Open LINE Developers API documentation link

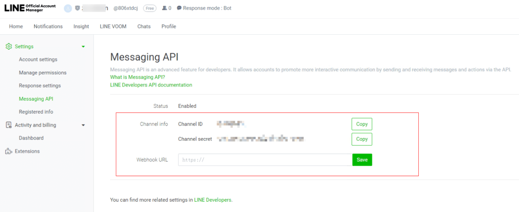(151, 85)
